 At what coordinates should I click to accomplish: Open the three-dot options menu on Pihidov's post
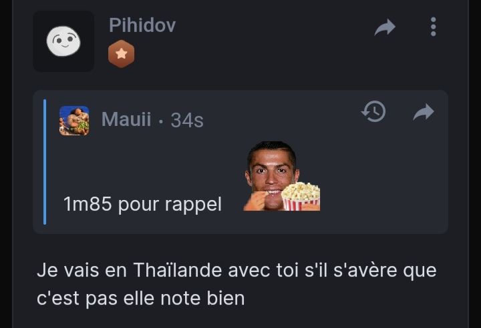coord(433,27)
